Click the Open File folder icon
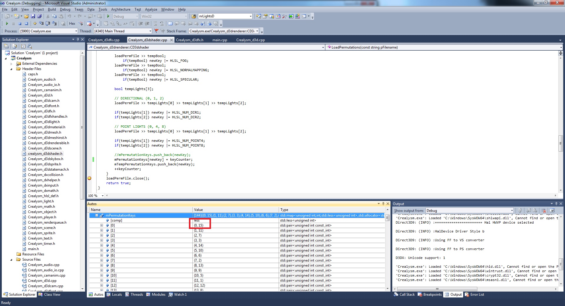 click(26, 16)
